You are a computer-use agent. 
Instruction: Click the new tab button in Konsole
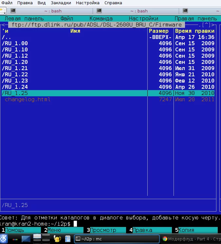3,11
